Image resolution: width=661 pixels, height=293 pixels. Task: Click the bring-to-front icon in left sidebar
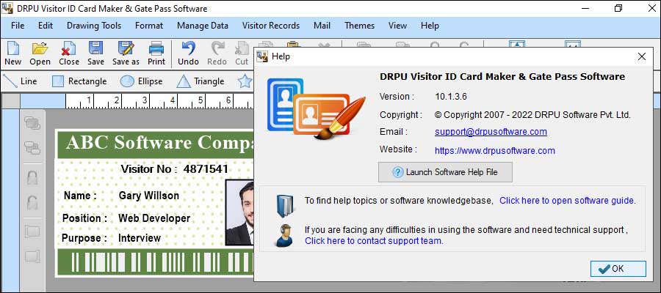32,123
